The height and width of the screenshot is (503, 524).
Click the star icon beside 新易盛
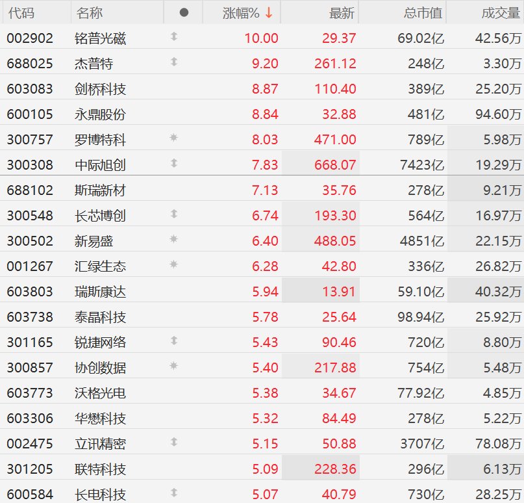tap(173, 239)
